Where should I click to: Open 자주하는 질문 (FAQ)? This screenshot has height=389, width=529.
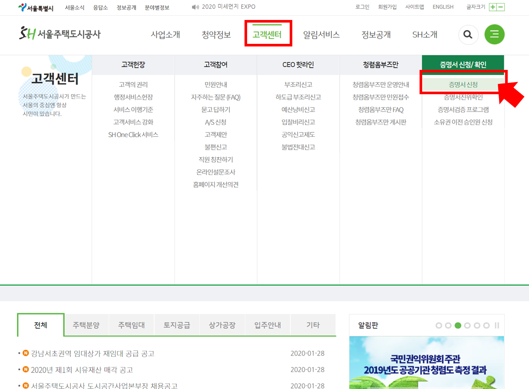point(216,97)
